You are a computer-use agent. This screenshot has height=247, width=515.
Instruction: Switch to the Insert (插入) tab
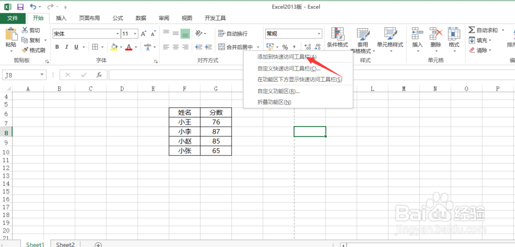61,18
